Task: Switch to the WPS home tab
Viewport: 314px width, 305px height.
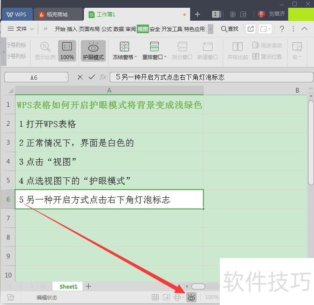Action: 17,15
